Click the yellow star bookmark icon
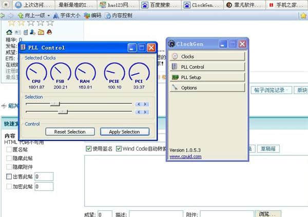The height and width of the screenshot is (217, 308). point(303,15)
